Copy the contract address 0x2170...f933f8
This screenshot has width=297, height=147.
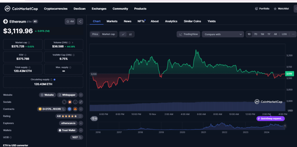[64, 109]
